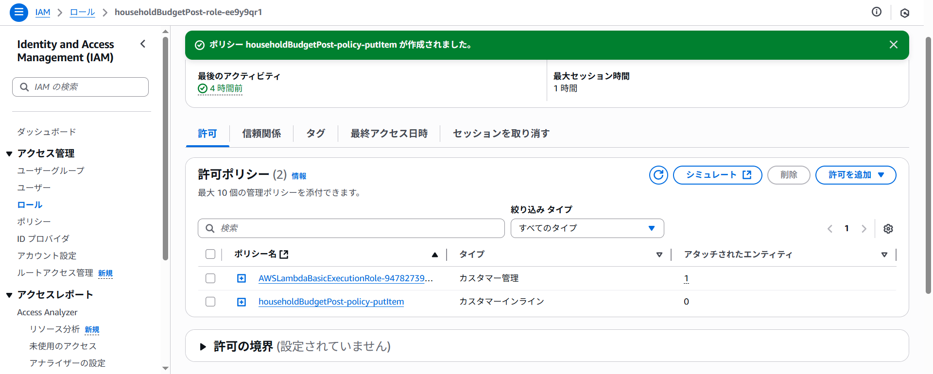Click the policy search input field
Screen dimensions: 933x374
pyautogui.click(x=351, y=228)
